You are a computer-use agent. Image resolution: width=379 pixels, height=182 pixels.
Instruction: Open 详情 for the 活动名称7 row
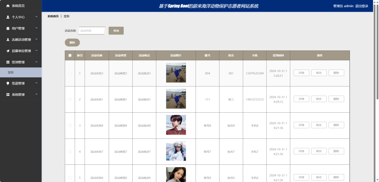point(301,151)
